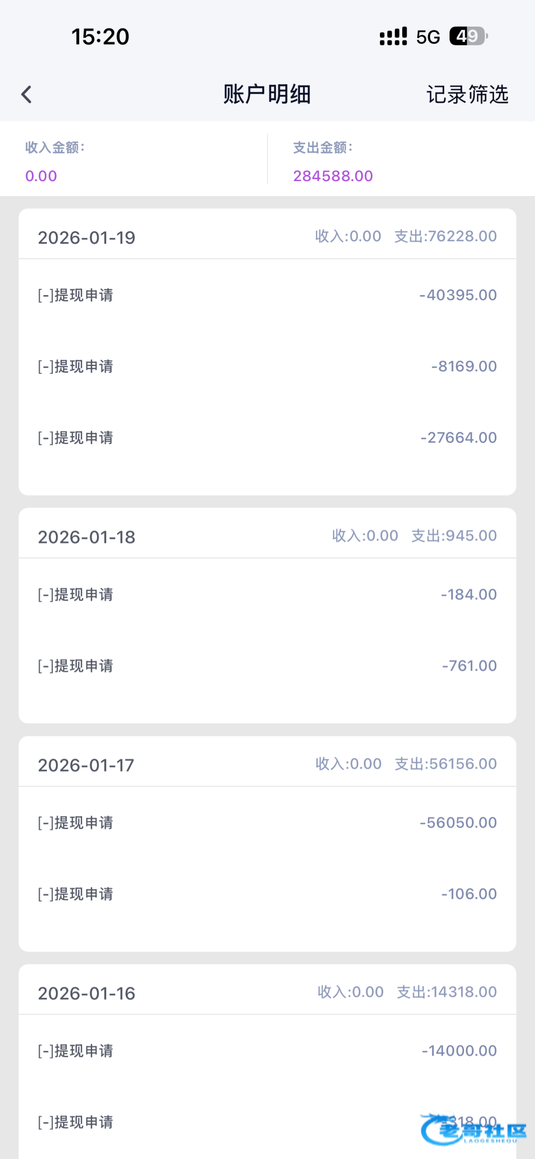Open the 2026-01-16 date header

click(87, 993)
